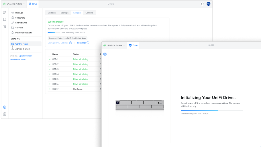Switch to the Backups tab
Screen dimensions: 261x147
click(x=64, y=13)
